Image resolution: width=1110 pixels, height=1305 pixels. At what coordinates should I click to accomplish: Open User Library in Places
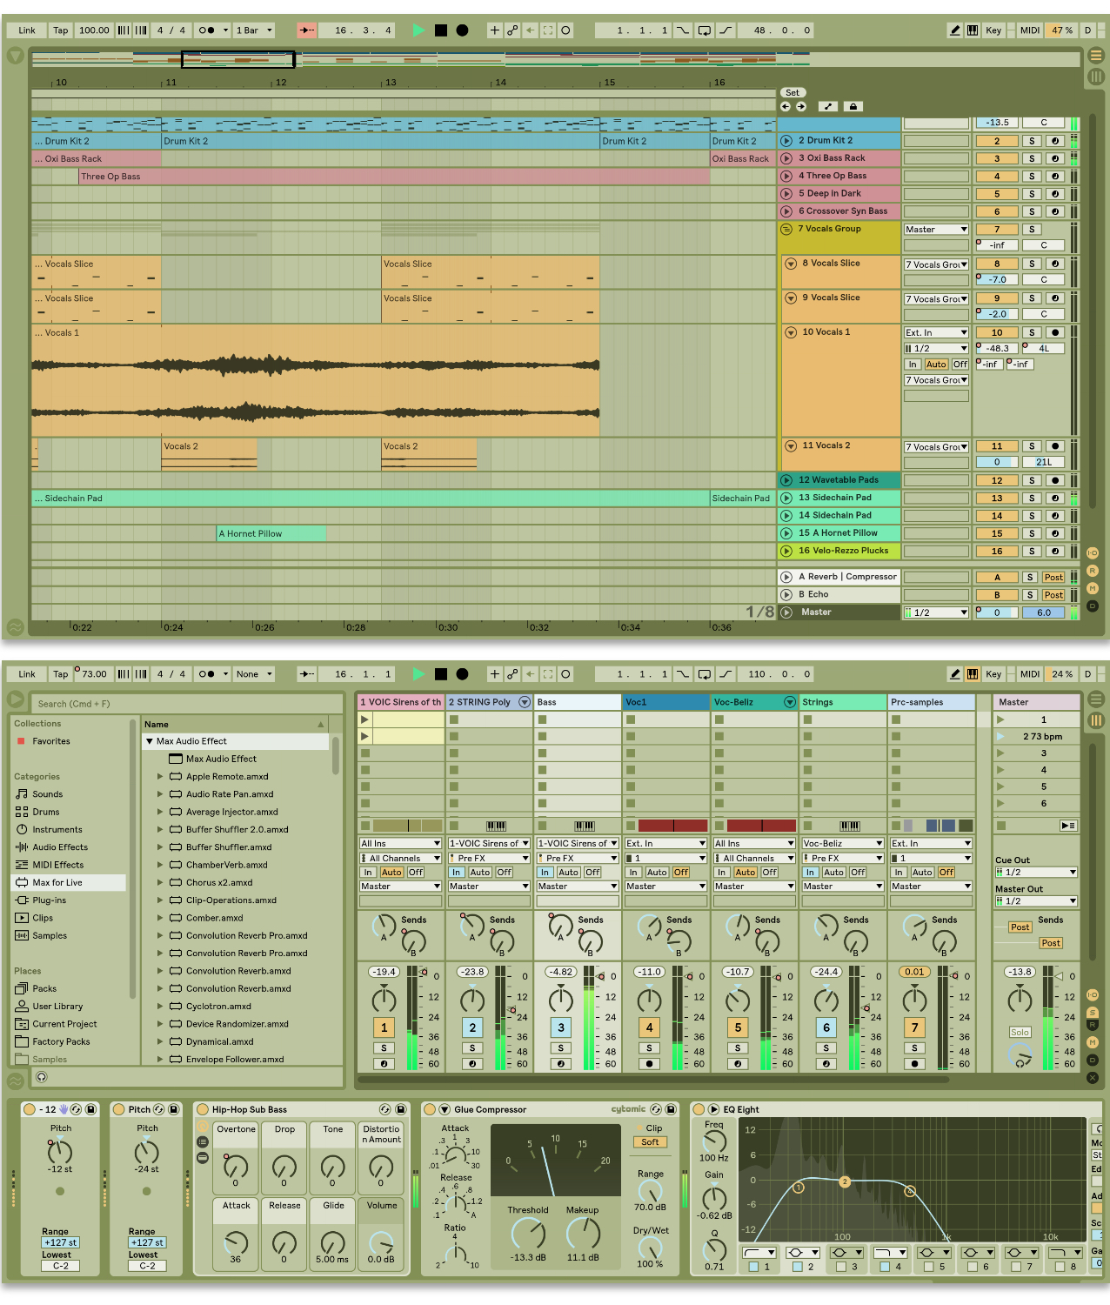[x=57, y=1007]
